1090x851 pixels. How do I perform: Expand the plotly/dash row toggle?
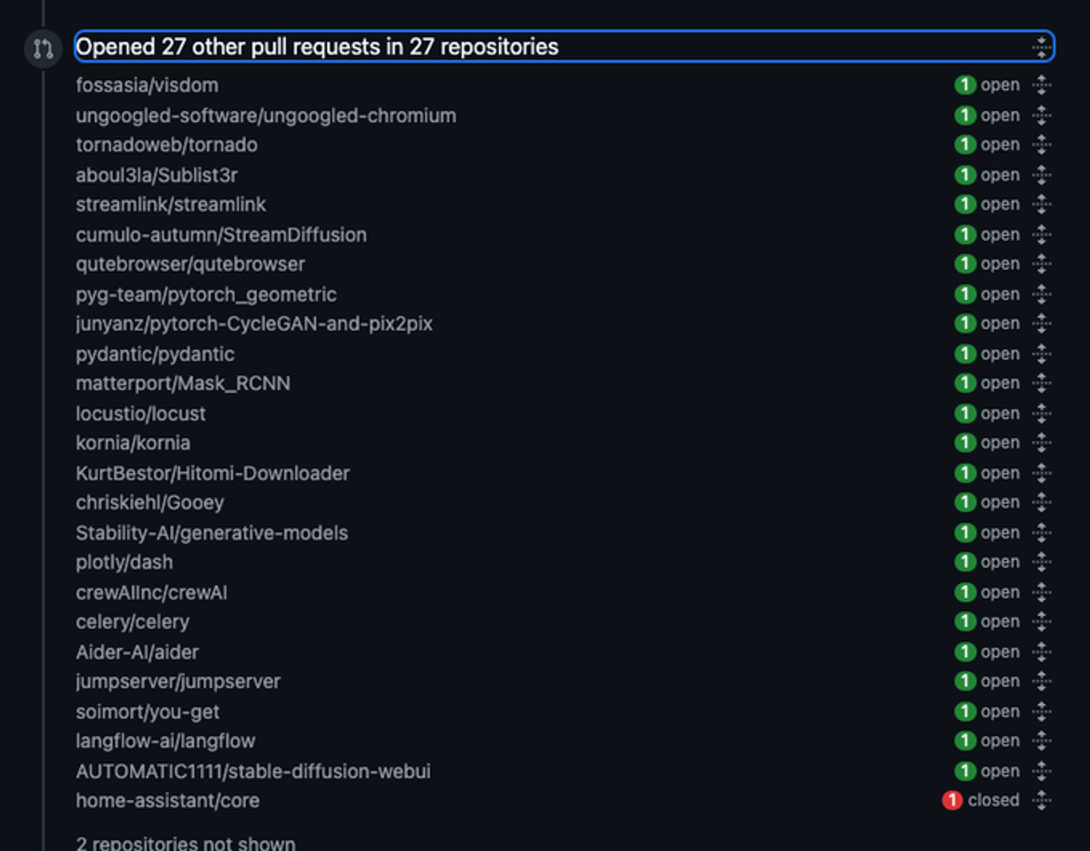tap(1041, 562)
